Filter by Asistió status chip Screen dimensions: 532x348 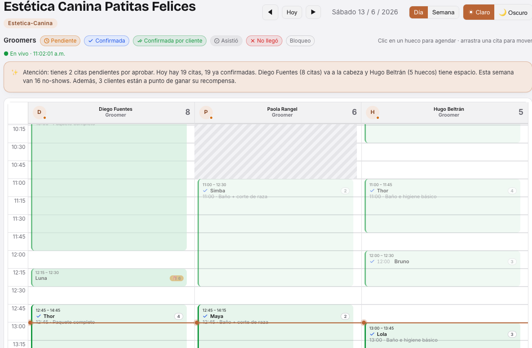(226, 41)
